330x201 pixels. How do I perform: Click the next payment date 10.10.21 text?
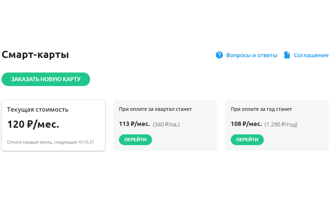tap(86, 142)
